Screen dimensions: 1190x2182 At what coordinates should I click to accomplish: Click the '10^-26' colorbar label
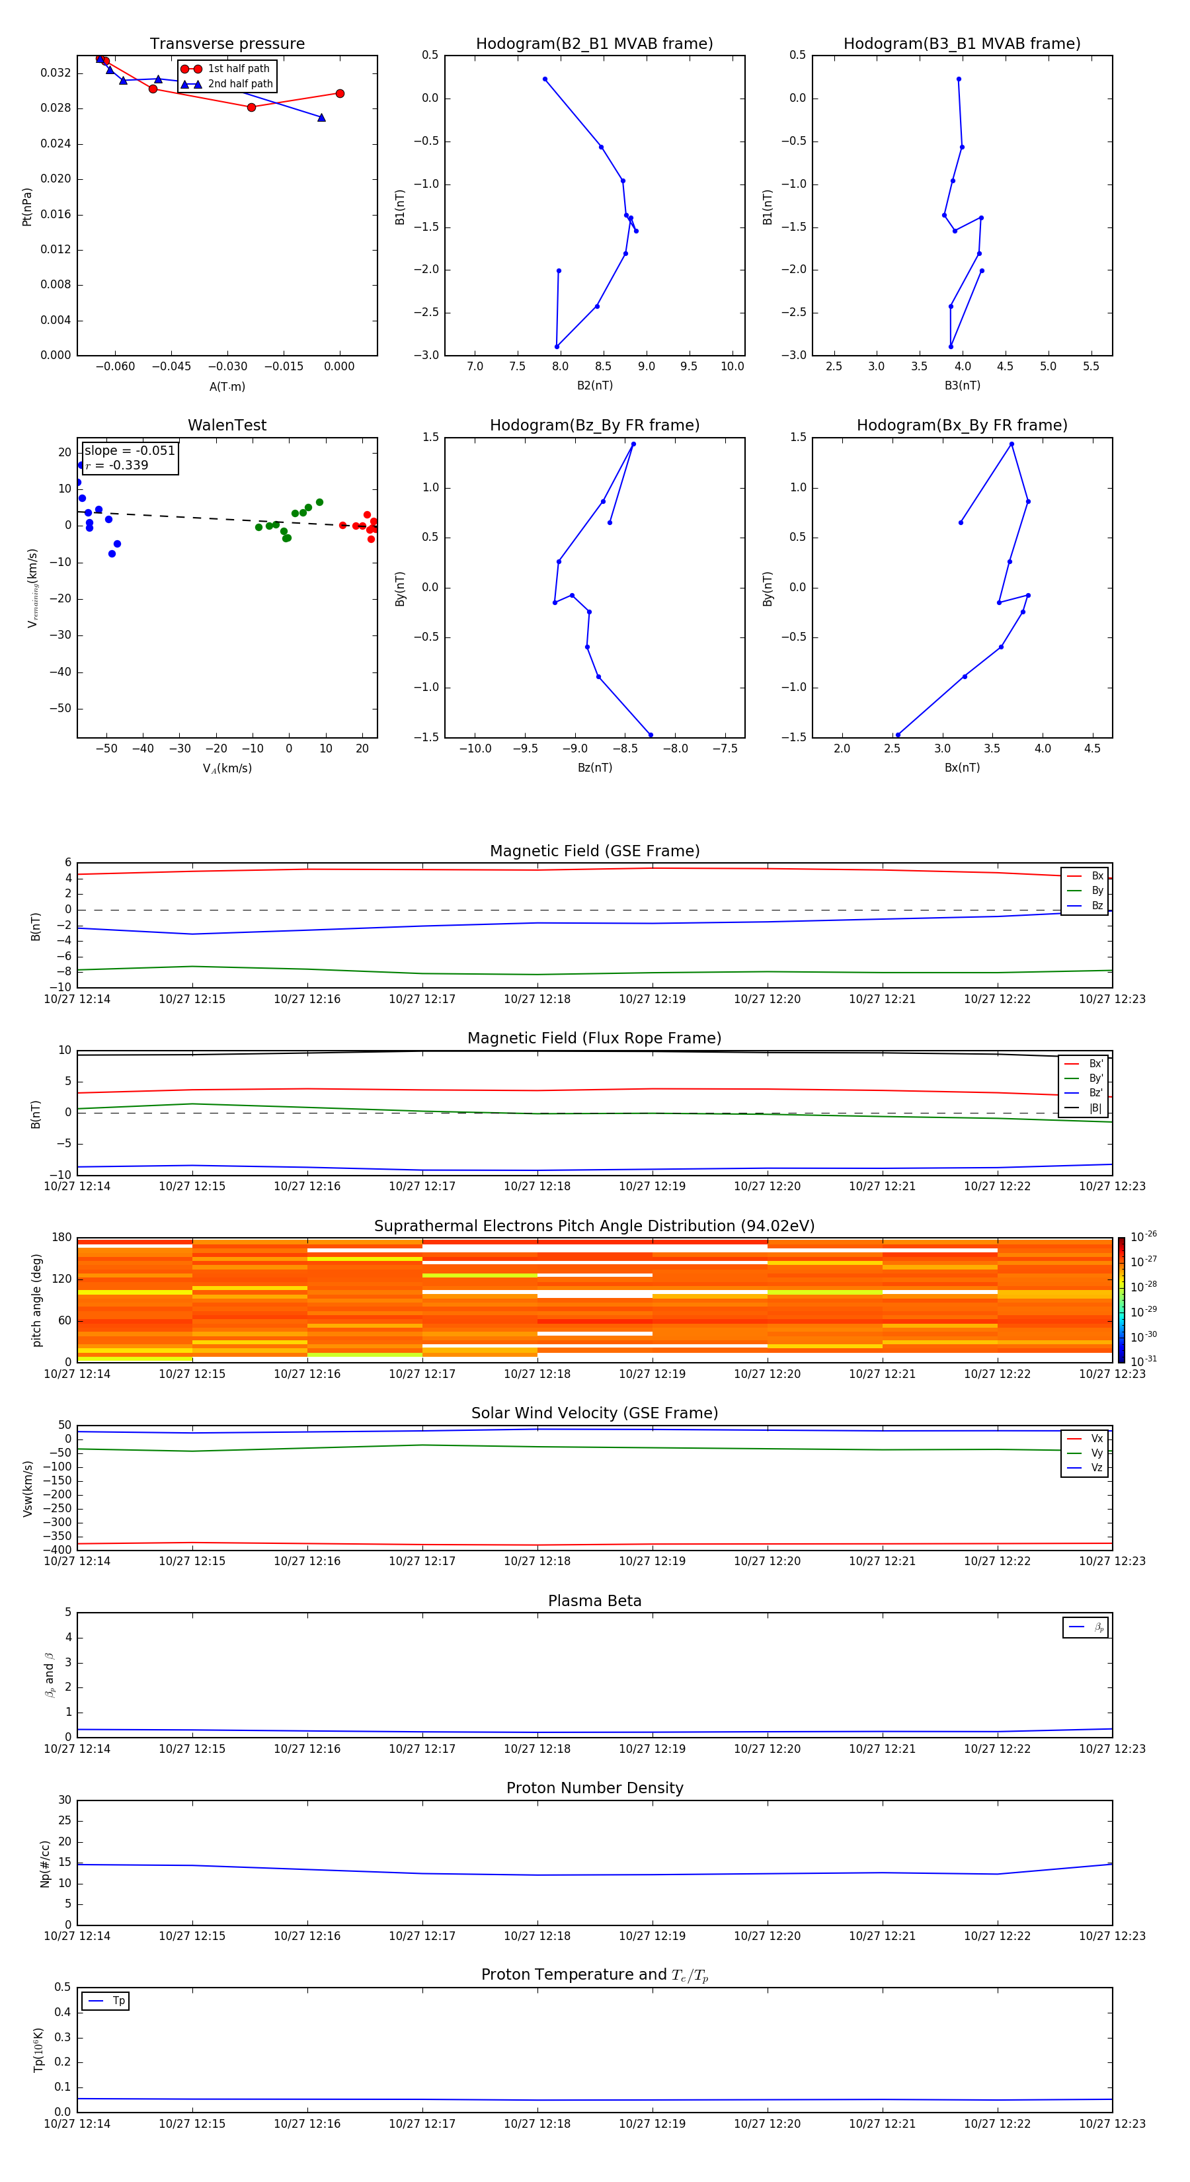(1144, 1236)
